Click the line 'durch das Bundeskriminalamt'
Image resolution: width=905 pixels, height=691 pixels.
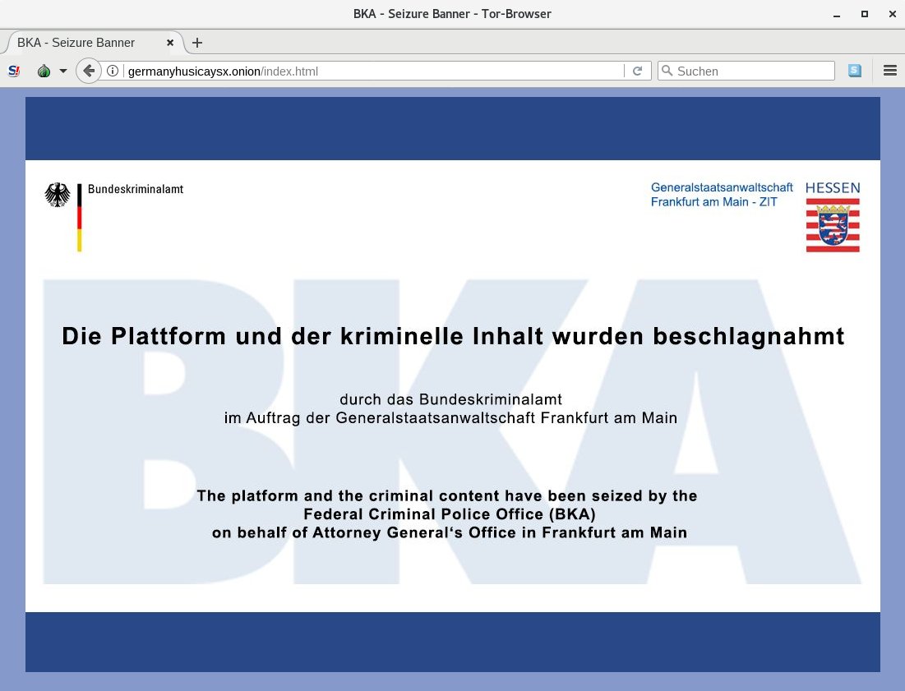tap(450, 399)
